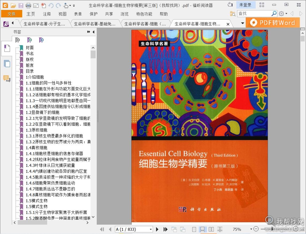
Task: Click the 未登录 login button
Action: [245, 5]
